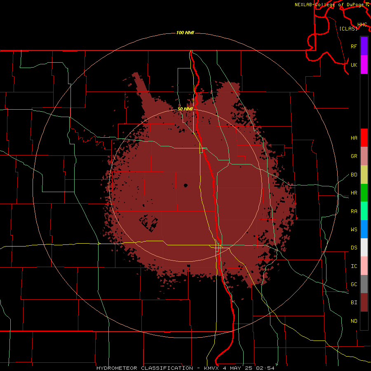The width and height of the screenshot is (371, 371).
Task: Click the ND legend label
Action: point(354,321)
